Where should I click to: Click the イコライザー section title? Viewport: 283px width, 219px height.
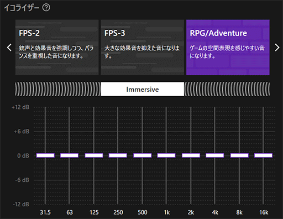tap(22, 8)
